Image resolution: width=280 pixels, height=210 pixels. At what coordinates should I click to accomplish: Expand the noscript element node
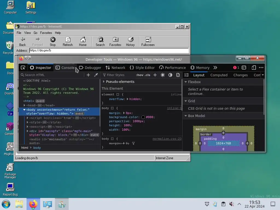(x=27, y=127)
